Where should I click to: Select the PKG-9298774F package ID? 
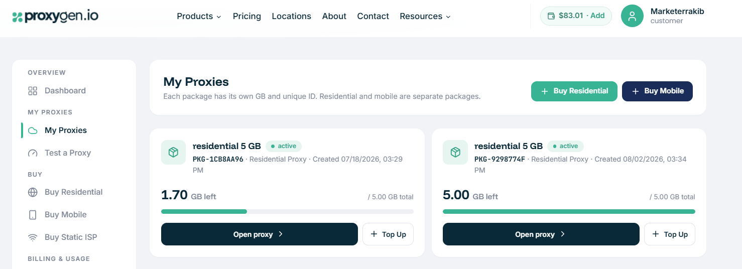tap(500, 159)
